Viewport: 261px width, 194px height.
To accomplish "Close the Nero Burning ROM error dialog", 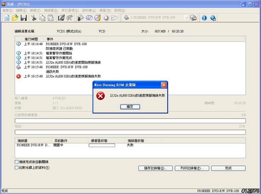I will coord(164,85).
